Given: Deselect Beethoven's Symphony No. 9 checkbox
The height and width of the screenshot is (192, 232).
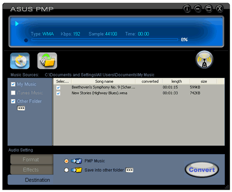Looking at the screenshot, I should click(x=58, y=87).
